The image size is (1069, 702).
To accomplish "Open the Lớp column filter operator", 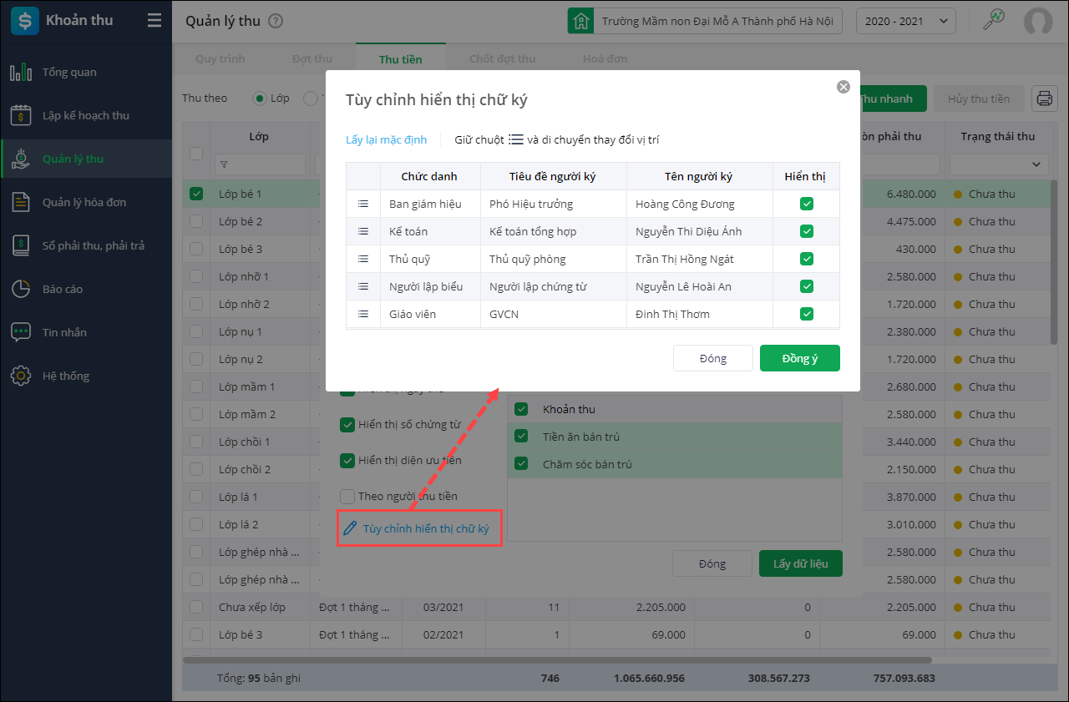I will point(224,164).
